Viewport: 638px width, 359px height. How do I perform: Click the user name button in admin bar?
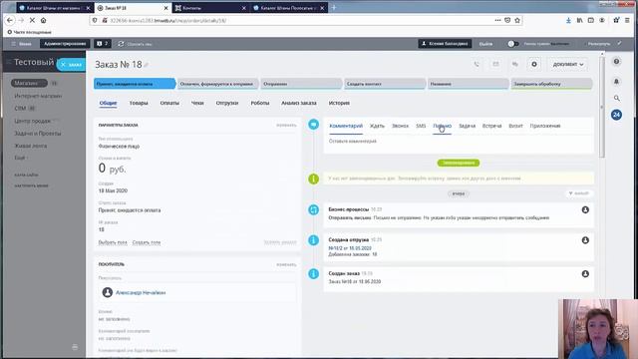[x=445, y=44]
